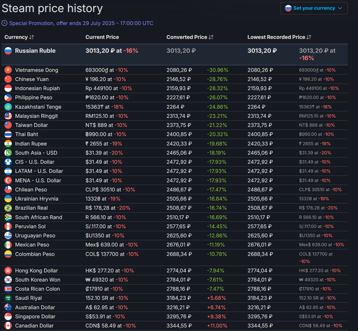Click the Russian flag in currency button

click(288, 8)
